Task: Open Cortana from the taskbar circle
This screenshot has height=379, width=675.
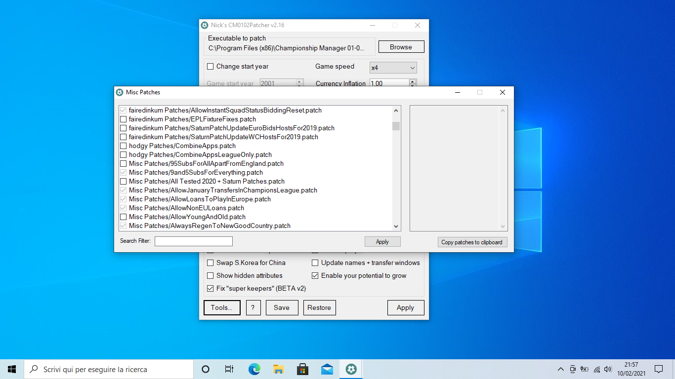Action: tap(206, 369)
